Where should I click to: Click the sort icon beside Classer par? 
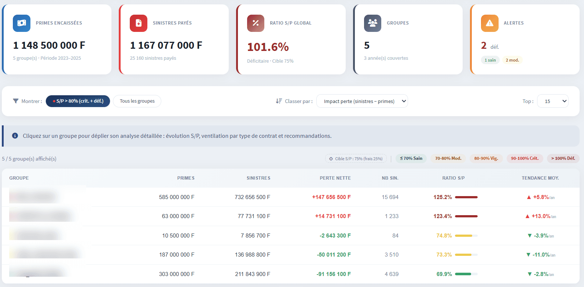click(279, 101)
